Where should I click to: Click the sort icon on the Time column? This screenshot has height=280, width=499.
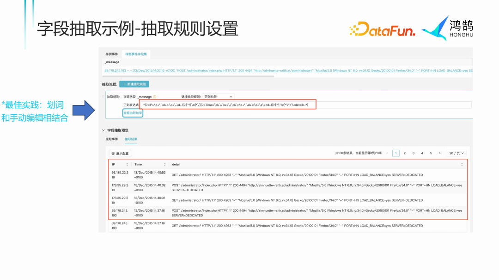point(164,164)
